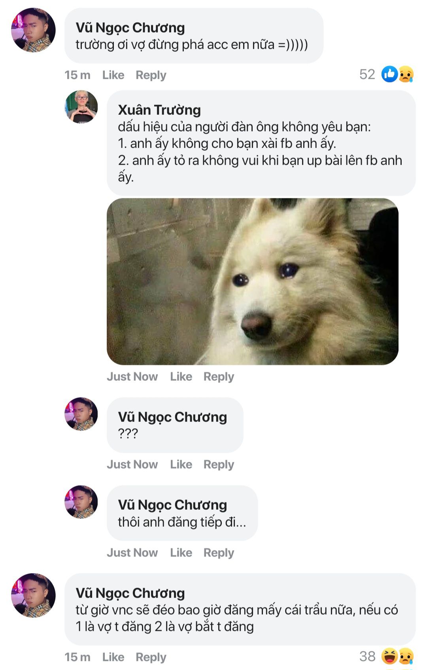Open the top Vũ Ngọc Chương avatar
Viewport: 427px width, 670px height.
pos(33,30)
